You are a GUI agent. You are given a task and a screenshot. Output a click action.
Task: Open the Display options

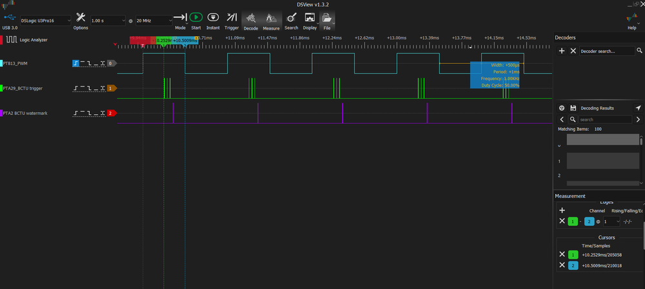coord(309,17)
